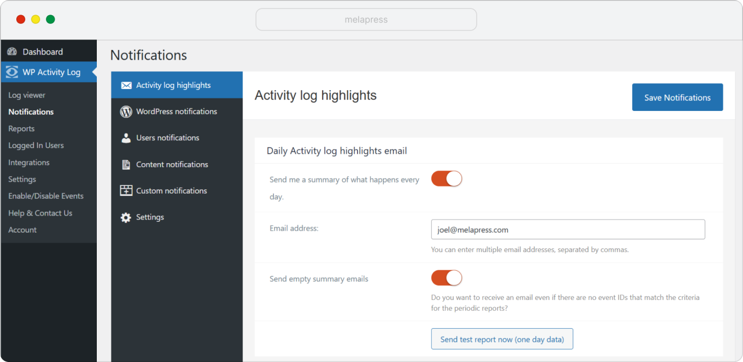Click 'Send me a summary' label text
The image size is (743, 362).
[344, 188]
